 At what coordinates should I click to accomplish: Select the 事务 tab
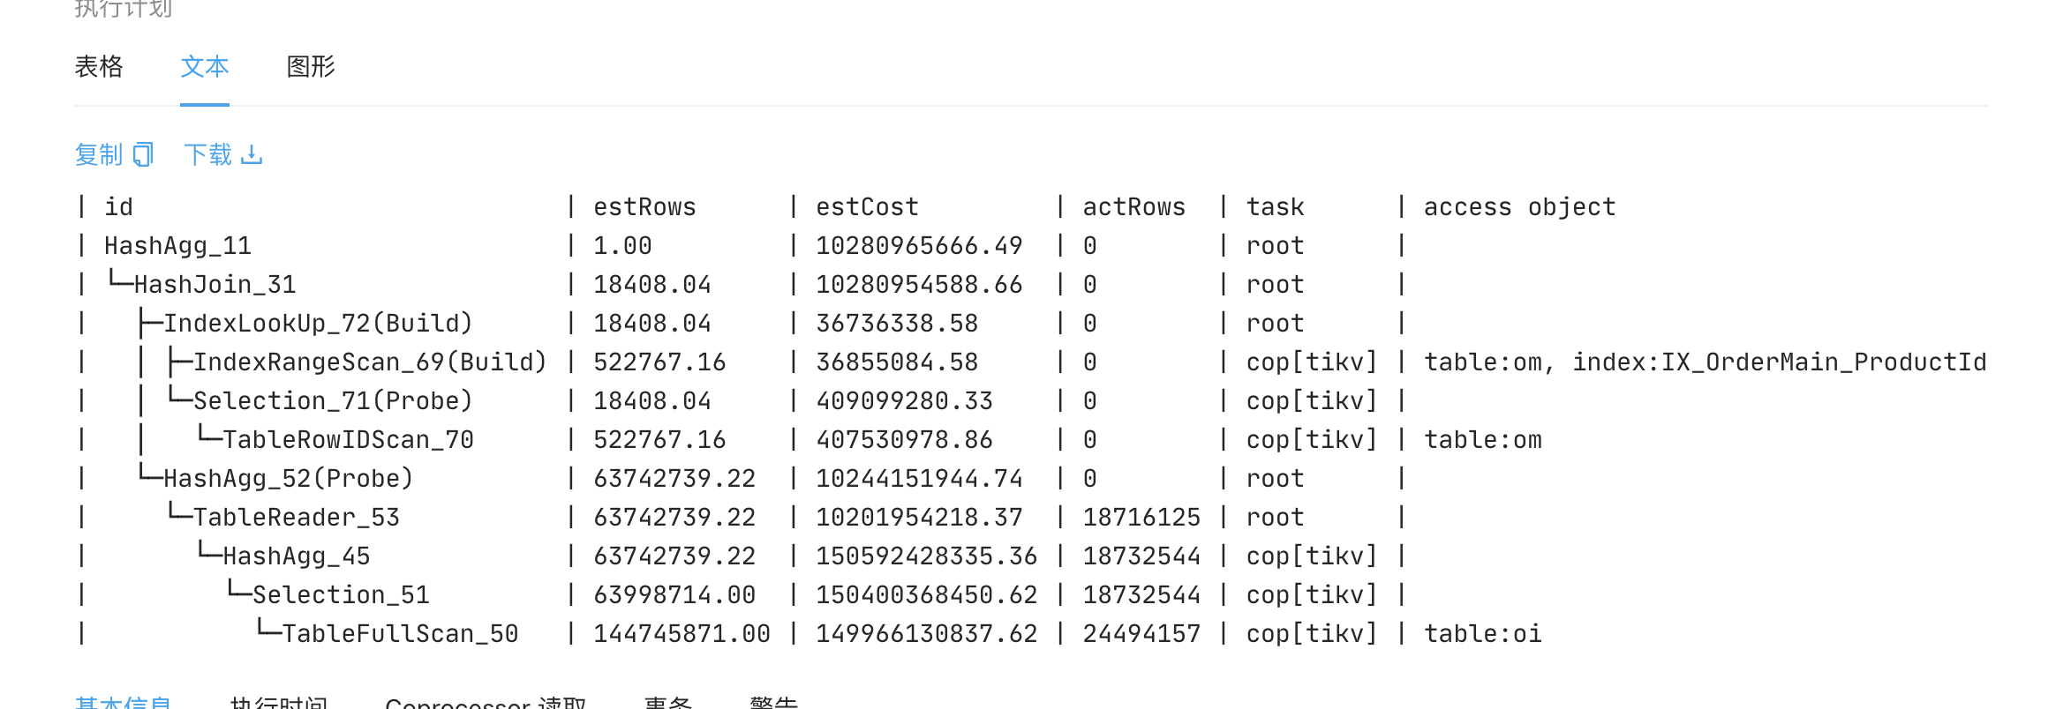(x=668, y=703)
